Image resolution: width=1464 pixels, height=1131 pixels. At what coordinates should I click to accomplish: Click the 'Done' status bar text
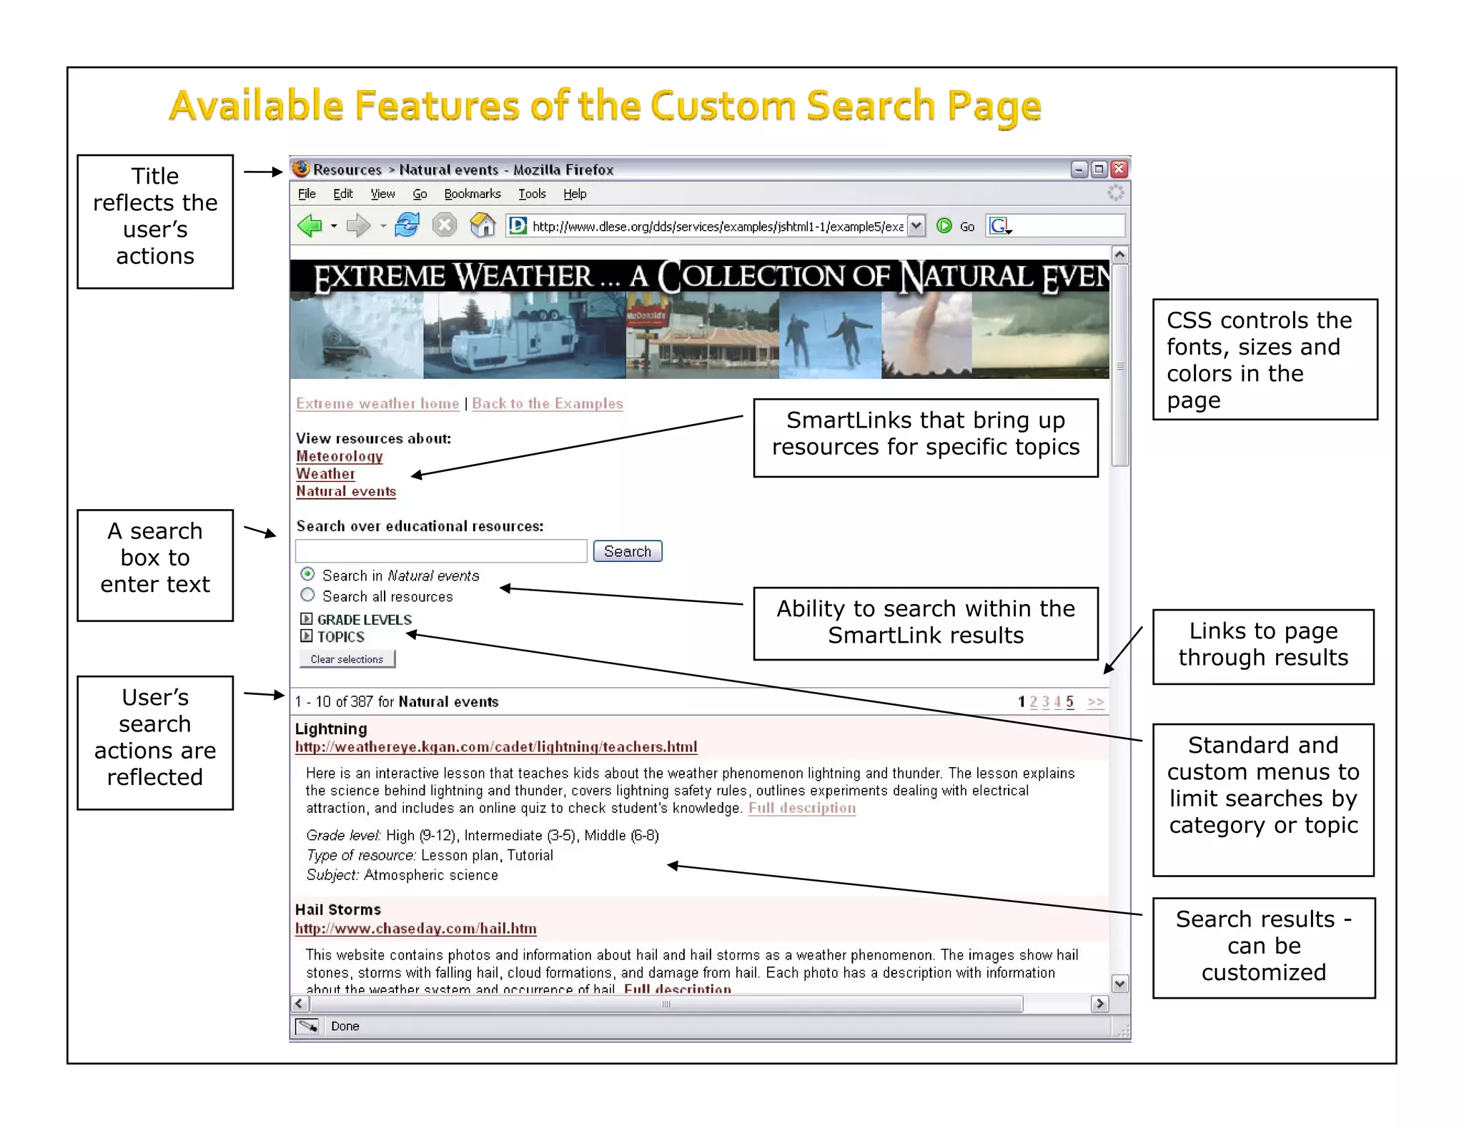(345, 1026)
